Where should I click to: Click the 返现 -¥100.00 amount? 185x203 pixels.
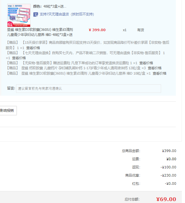(x=168, y=167)
